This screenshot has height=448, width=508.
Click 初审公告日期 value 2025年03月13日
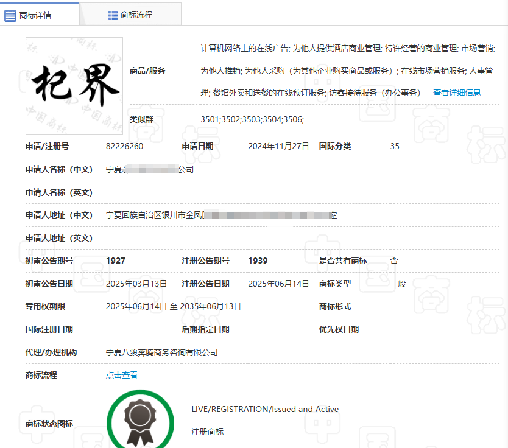point(136,284)
